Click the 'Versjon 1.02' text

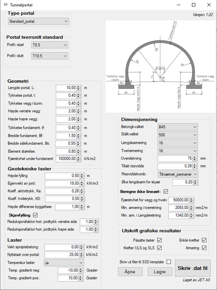203,15
